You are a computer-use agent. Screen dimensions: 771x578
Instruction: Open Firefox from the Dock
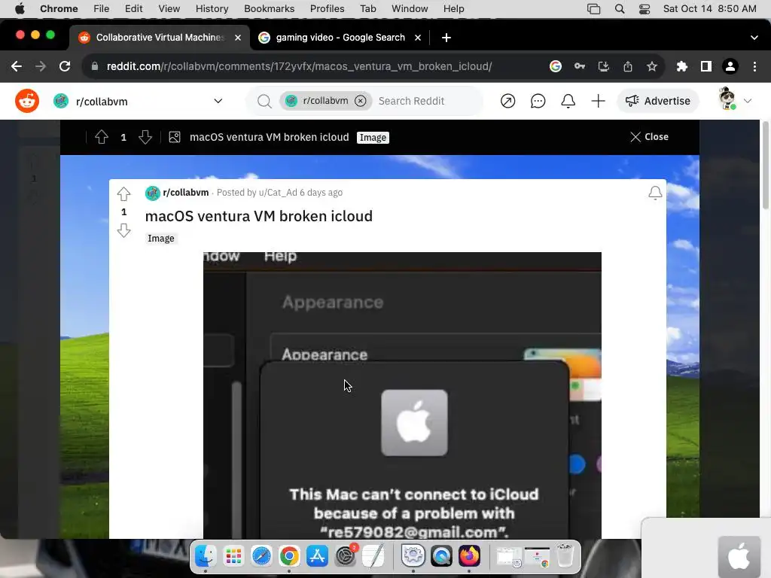pos(470,556)
